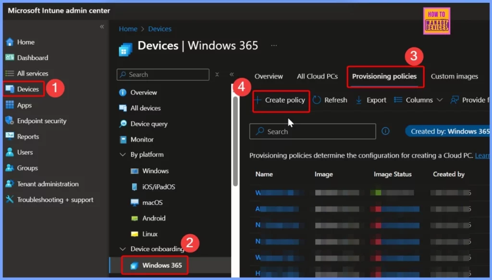The height and width of the screenshot is (280, 492).
Task: Sort by the Image column header
Action: click(x=323, y=175)
